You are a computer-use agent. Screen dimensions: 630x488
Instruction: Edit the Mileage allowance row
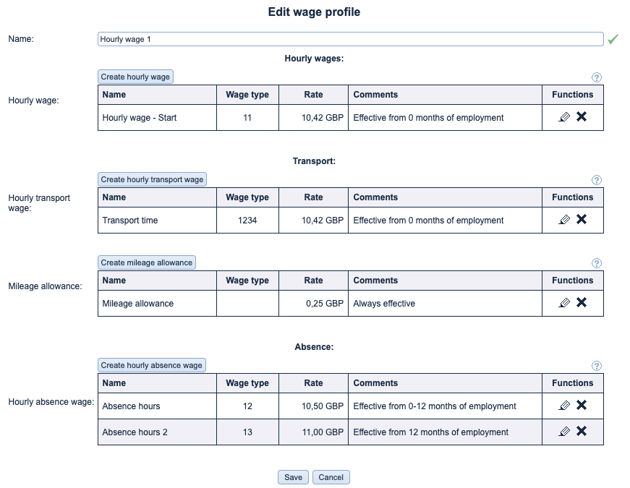(x=564, y=303)
